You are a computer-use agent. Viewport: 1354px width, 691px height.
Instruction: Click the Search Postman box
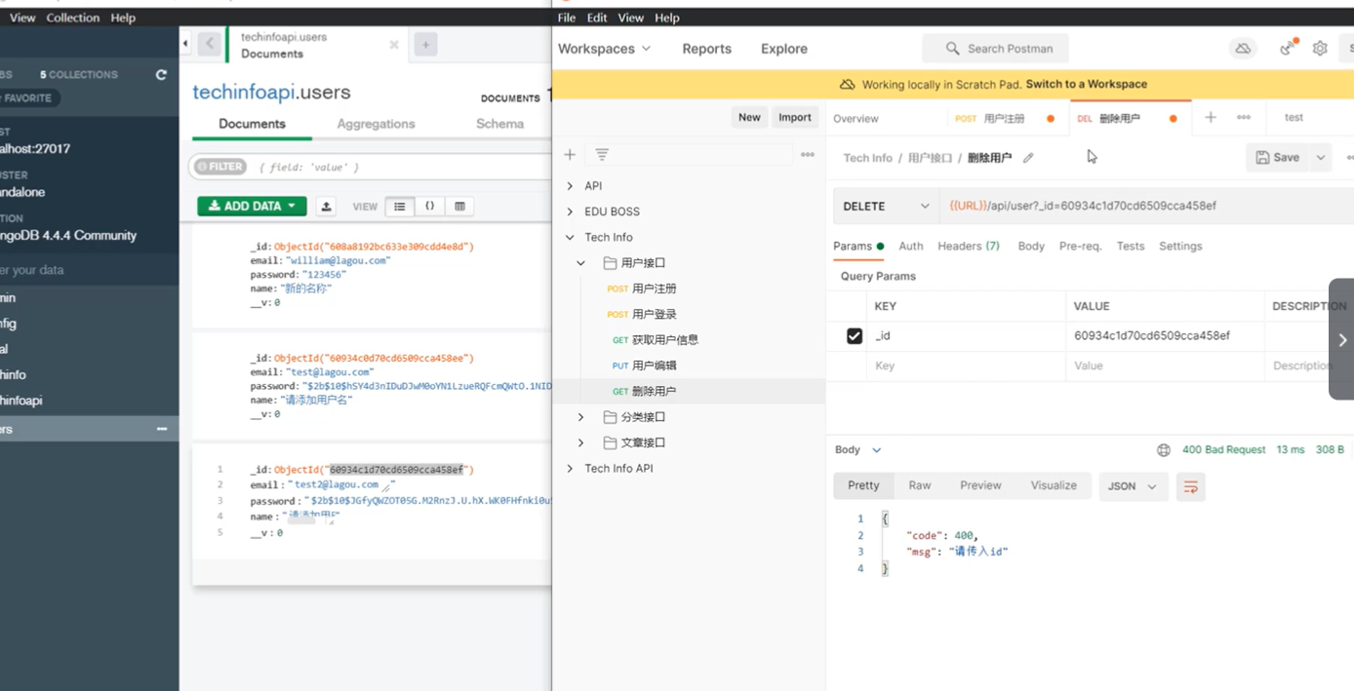coord(995,49)
